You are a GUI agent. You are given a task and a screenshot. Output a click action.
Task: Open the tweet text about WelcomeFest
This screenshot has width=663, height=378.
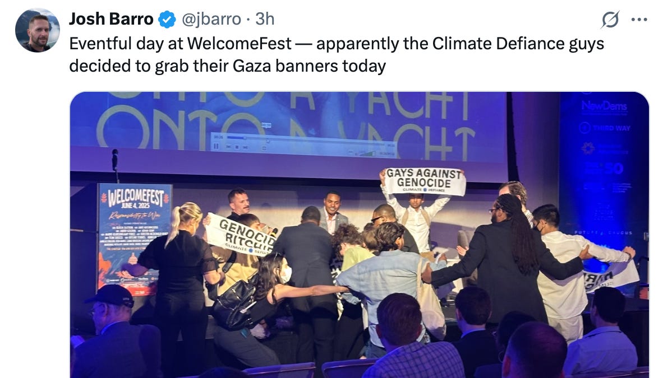coord(337,55)
